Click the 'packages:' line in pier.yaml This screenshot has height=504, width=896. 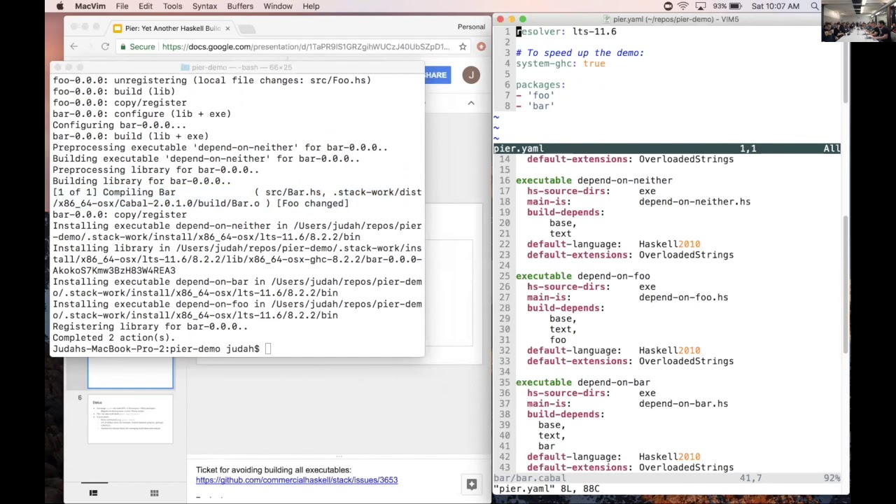point(540,85)
